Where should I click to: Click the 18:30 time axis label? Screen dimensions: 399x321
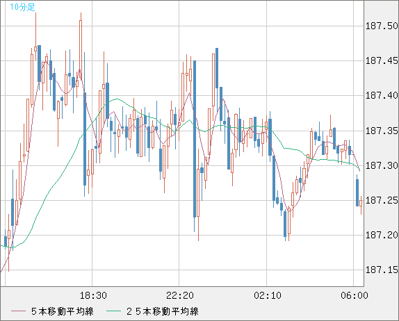(x=93, y=295)
